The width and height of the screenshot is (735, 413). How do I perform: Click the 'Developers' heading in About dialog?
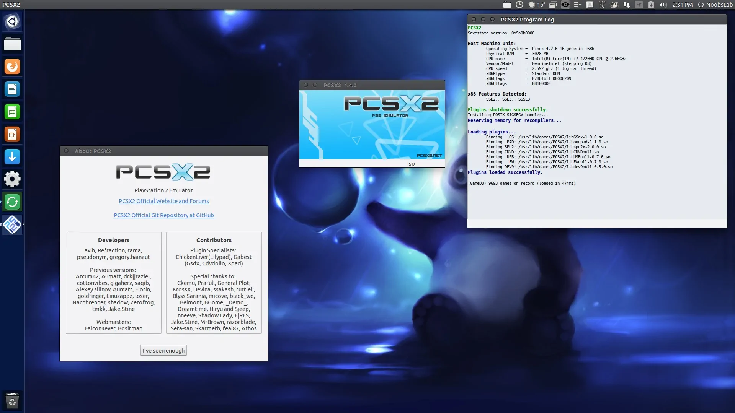(x=114, y=240)
